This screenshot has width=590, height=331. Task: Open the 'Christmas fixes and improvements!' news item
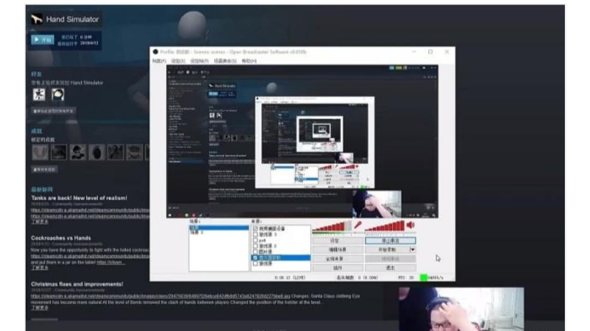pos(77,284)
